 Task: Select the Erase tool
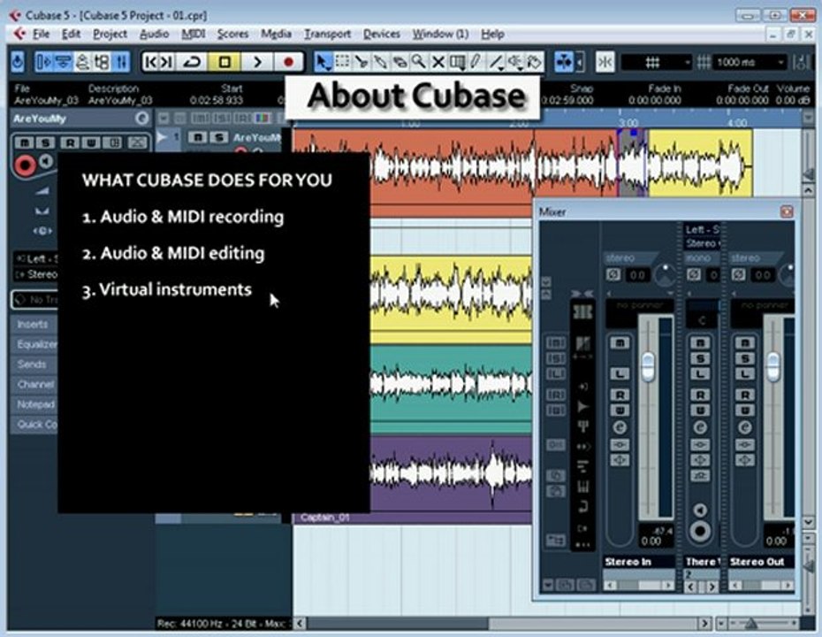tap(400, 63)
